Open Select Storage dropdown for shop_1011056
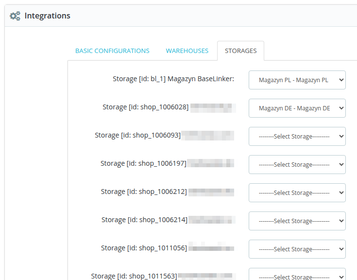The height and width of the screenshot is (280, 357). click(x=297, y=249)
